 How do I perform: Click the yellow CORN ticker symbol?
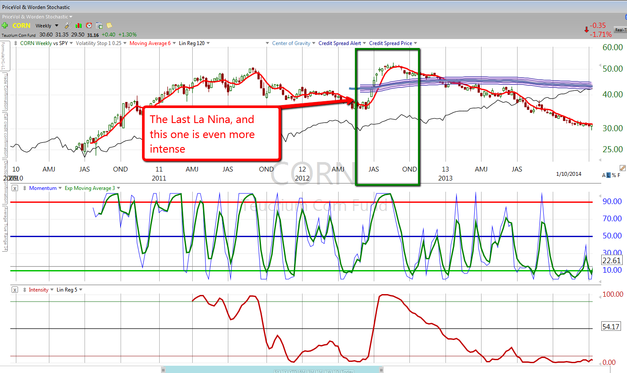pos(21,26)
